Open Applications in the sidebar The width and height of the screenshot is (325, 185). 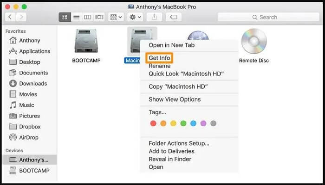30,51
